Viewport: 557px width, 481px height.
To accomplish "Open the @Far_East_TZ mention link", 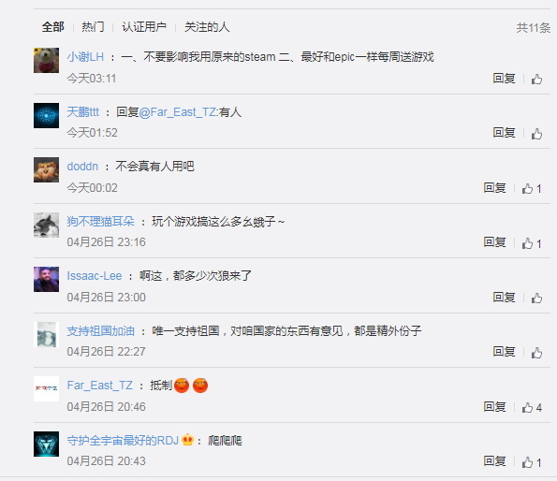I will (x=178, y=112).
